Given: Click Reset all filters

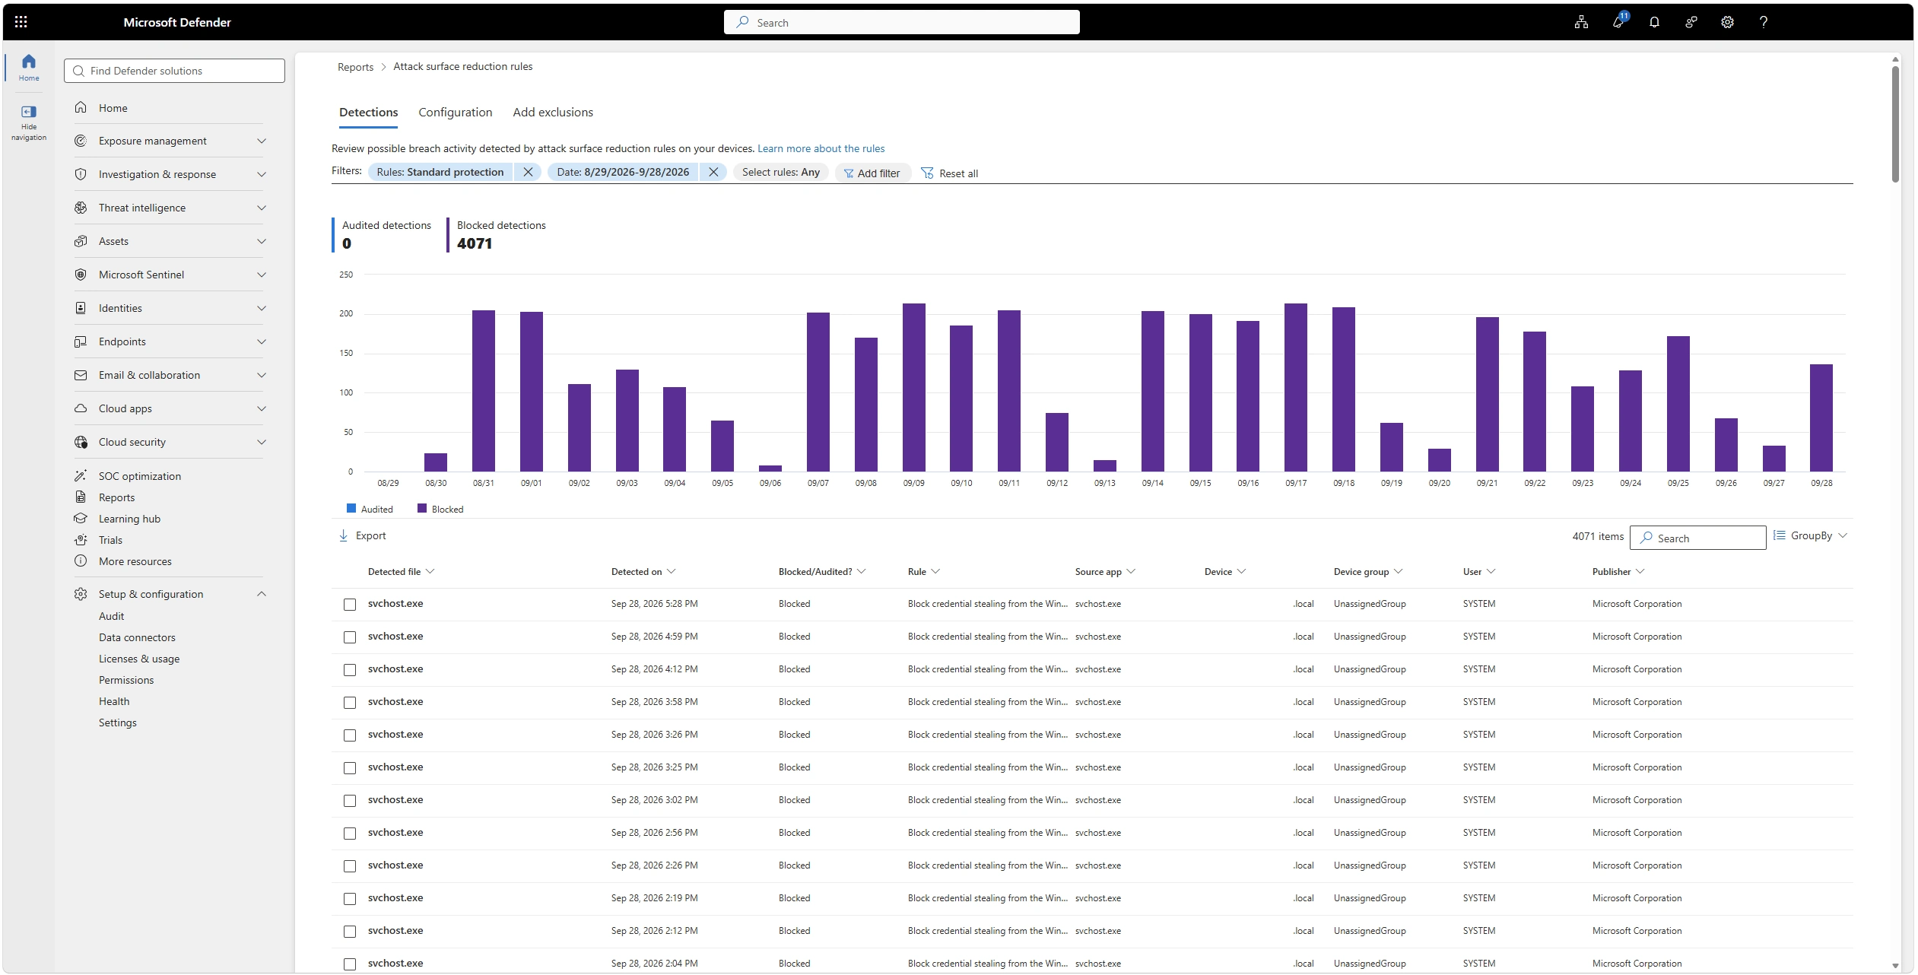Looking at the screenshot, I should tap(949, 173).
